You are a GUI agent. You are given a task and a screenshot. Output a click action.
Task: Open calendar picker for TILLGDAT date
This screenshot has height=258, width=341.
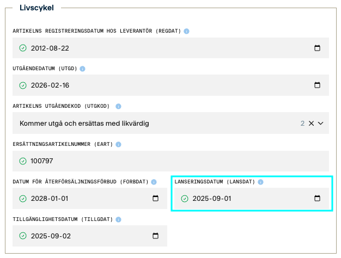[155, 236]
